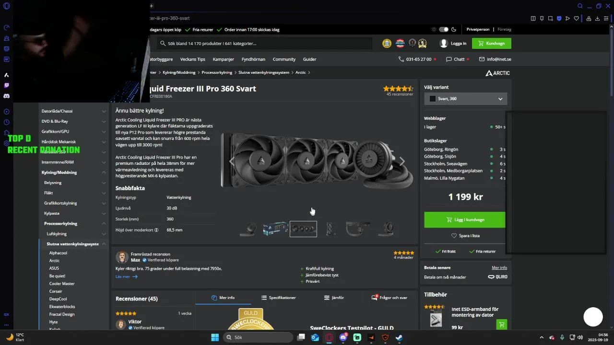Screen dimensions: 614x345
Task: Switch to Mer info tab
Action: pos(223,298)
